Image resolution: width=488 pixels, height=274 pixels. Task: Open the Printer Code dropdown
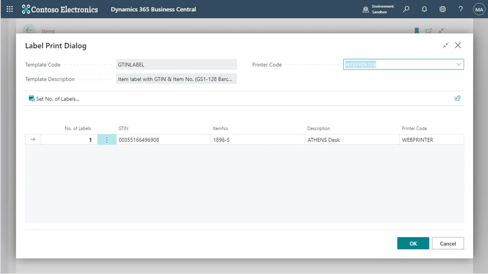[458, 64]
